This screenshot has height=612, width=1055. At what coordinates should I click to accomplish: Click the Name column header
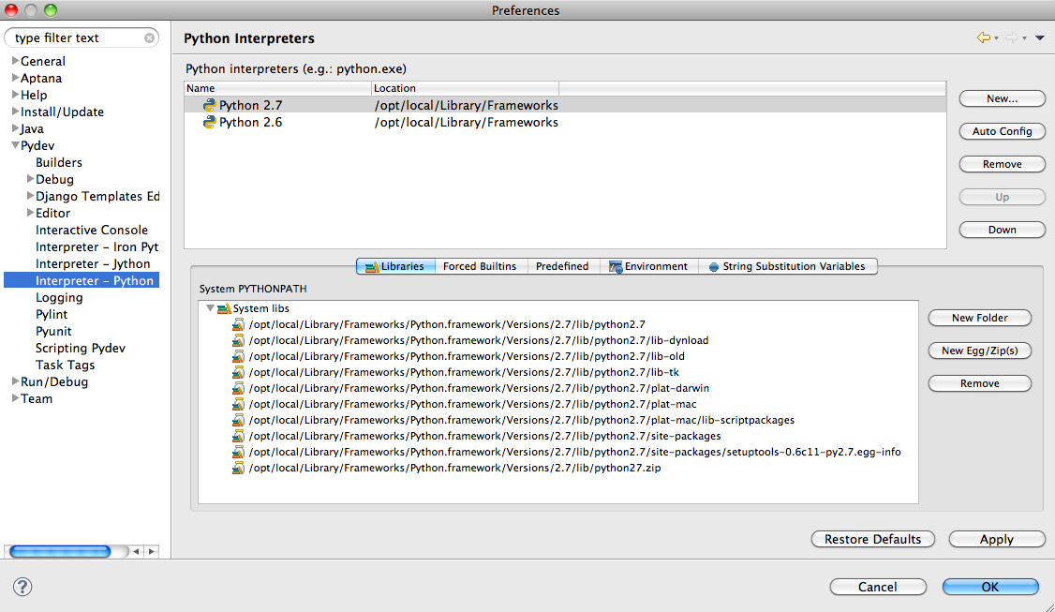tap(277, 88)
